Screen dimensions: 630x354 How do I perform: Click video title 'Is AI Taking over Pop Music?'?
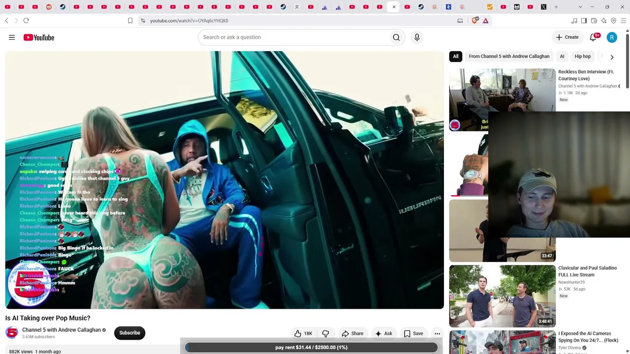tap(48, 318)
